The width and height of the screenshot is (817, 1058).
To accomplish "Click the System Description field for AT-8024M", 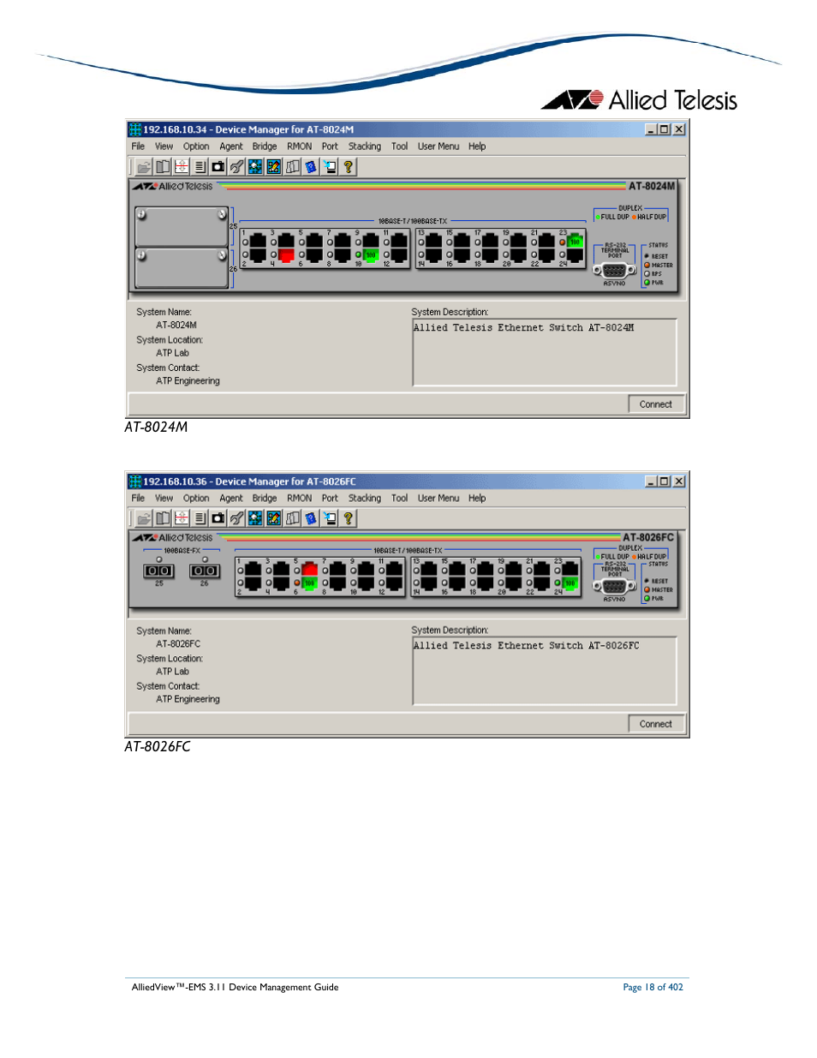I will (x=545, y=352).
